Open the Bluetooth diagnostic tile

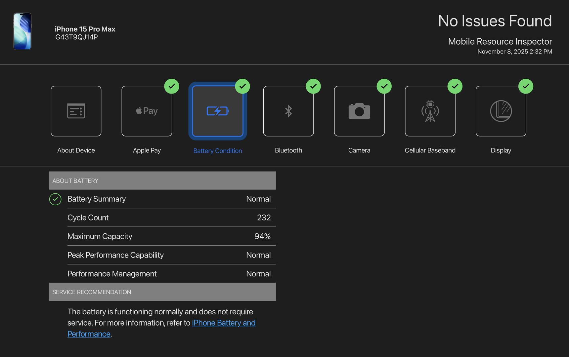tap(288, 111)
